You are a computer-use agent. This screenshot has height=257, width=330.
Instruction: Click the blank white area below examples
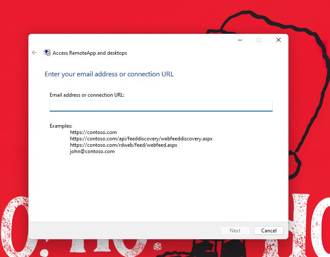(x=157, y=187)
